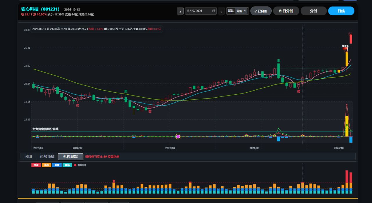Open the calendar picker in date field

214,11
